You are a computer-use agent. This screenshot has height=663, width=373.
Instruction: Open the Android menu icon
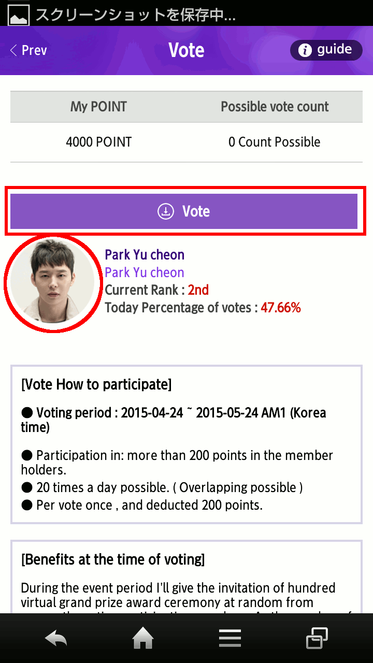coord(229,639)
